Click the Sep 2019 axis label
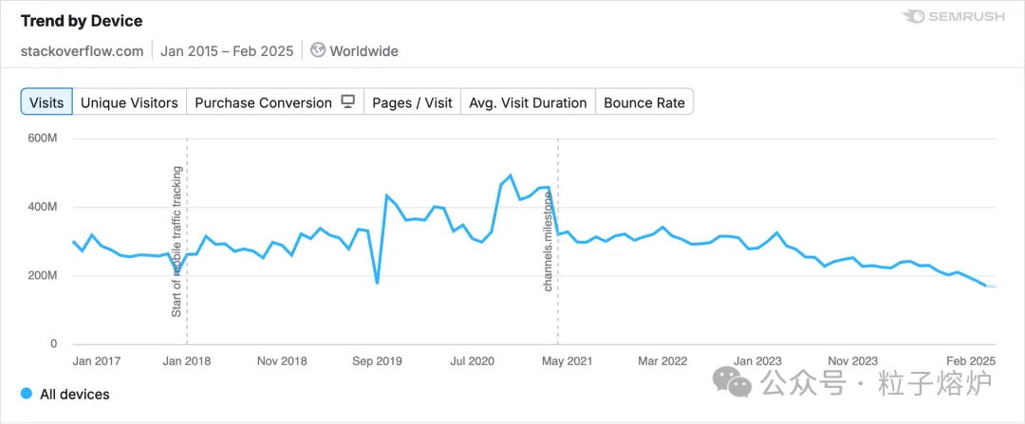This screenshot has height=424, width=1025. [x=377, y=360]
